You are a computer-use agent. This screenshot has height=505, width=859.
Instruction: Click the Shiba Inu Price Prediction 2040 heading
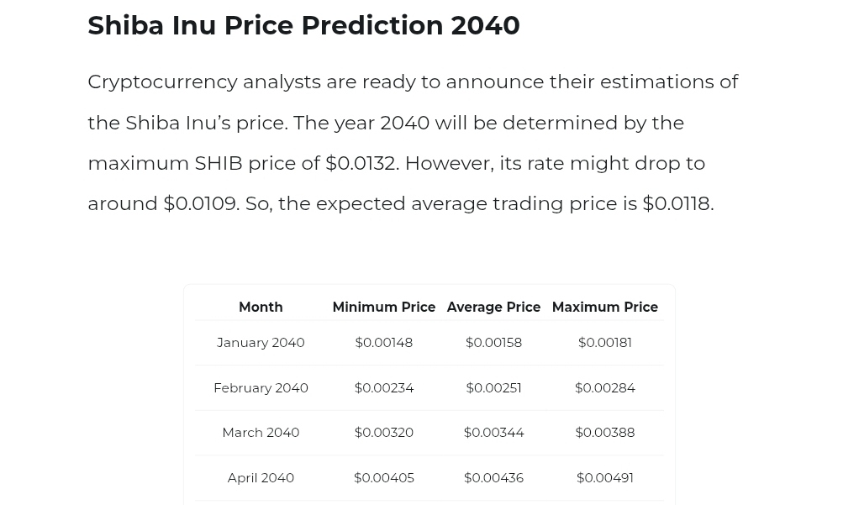pyautogui.click(x=303, y=25)
